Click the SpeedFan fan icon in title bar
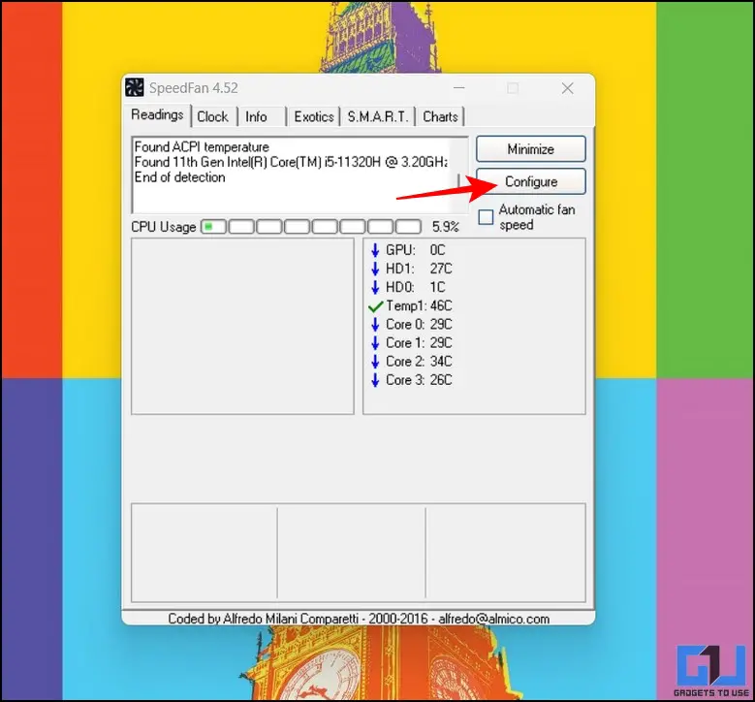This screenshot has height=702, width=755. pos(135,87)
